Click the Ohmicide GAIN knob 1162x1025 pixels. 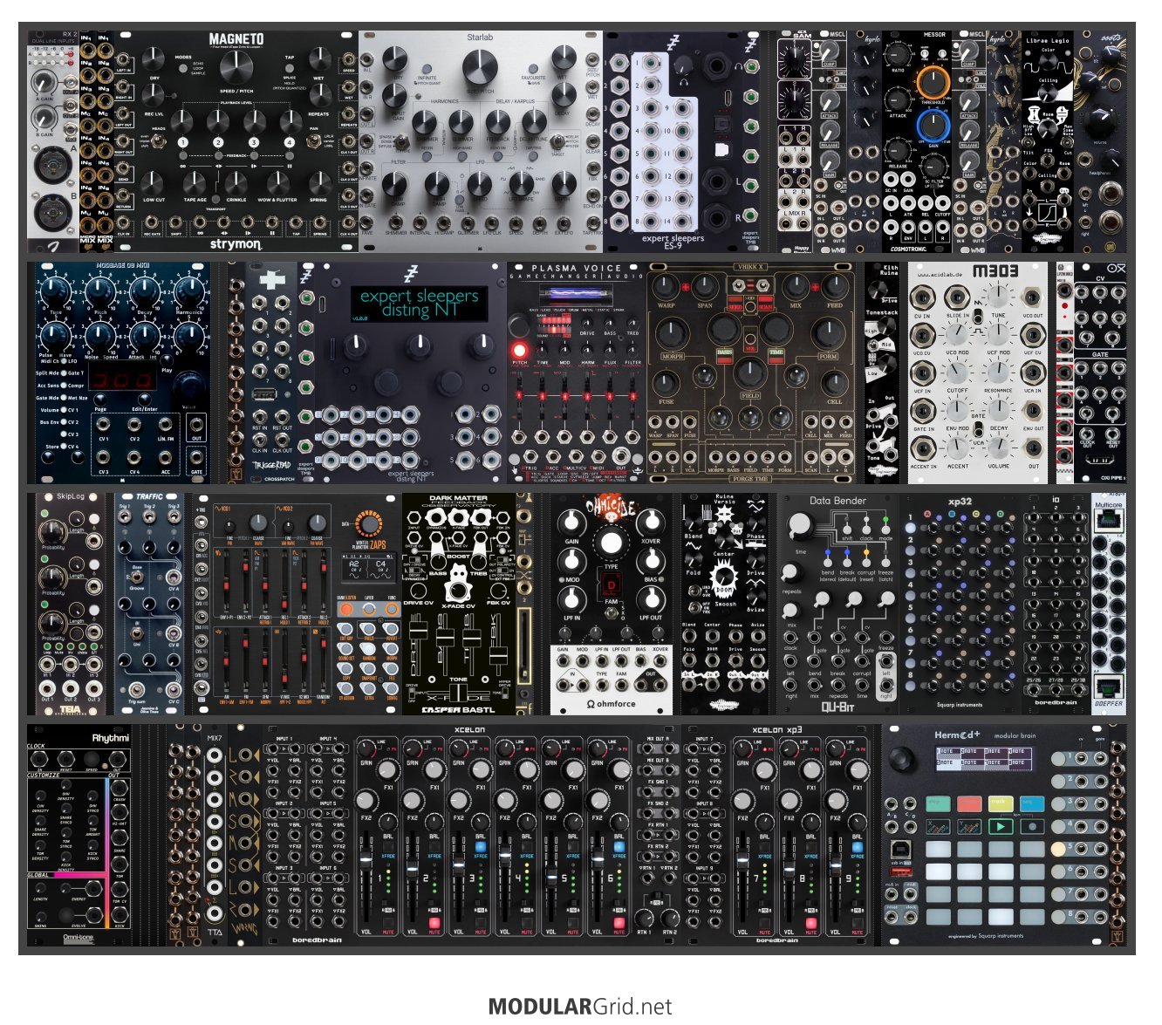tap(571, 522)
